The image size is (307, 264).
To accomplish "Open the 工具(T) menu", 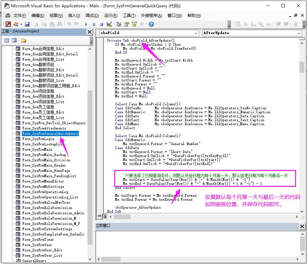I will tap(129, 16).
